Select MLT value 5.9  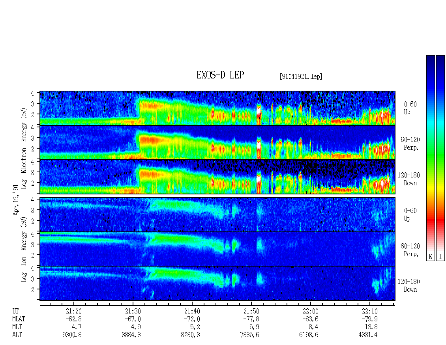255,327
